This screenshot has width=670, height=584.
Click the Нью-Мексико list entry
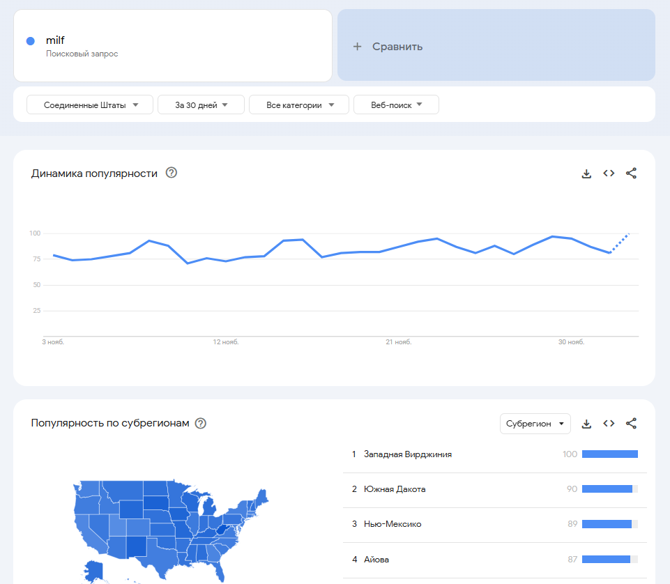[x=393, y=524]
